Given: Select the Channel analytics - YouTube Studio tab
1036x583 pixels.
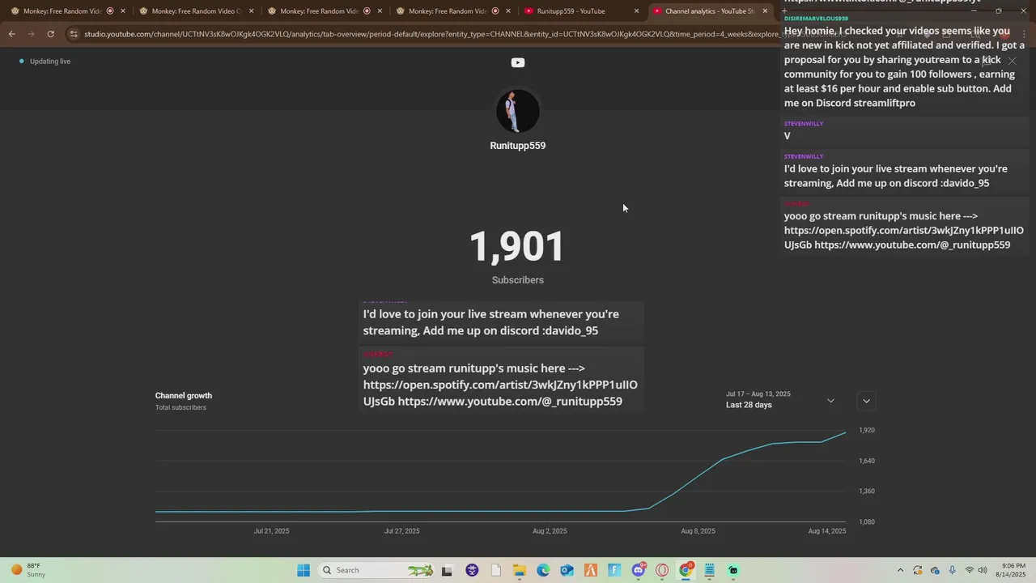Looking at the screenshot, I should [x=709, y=11].
